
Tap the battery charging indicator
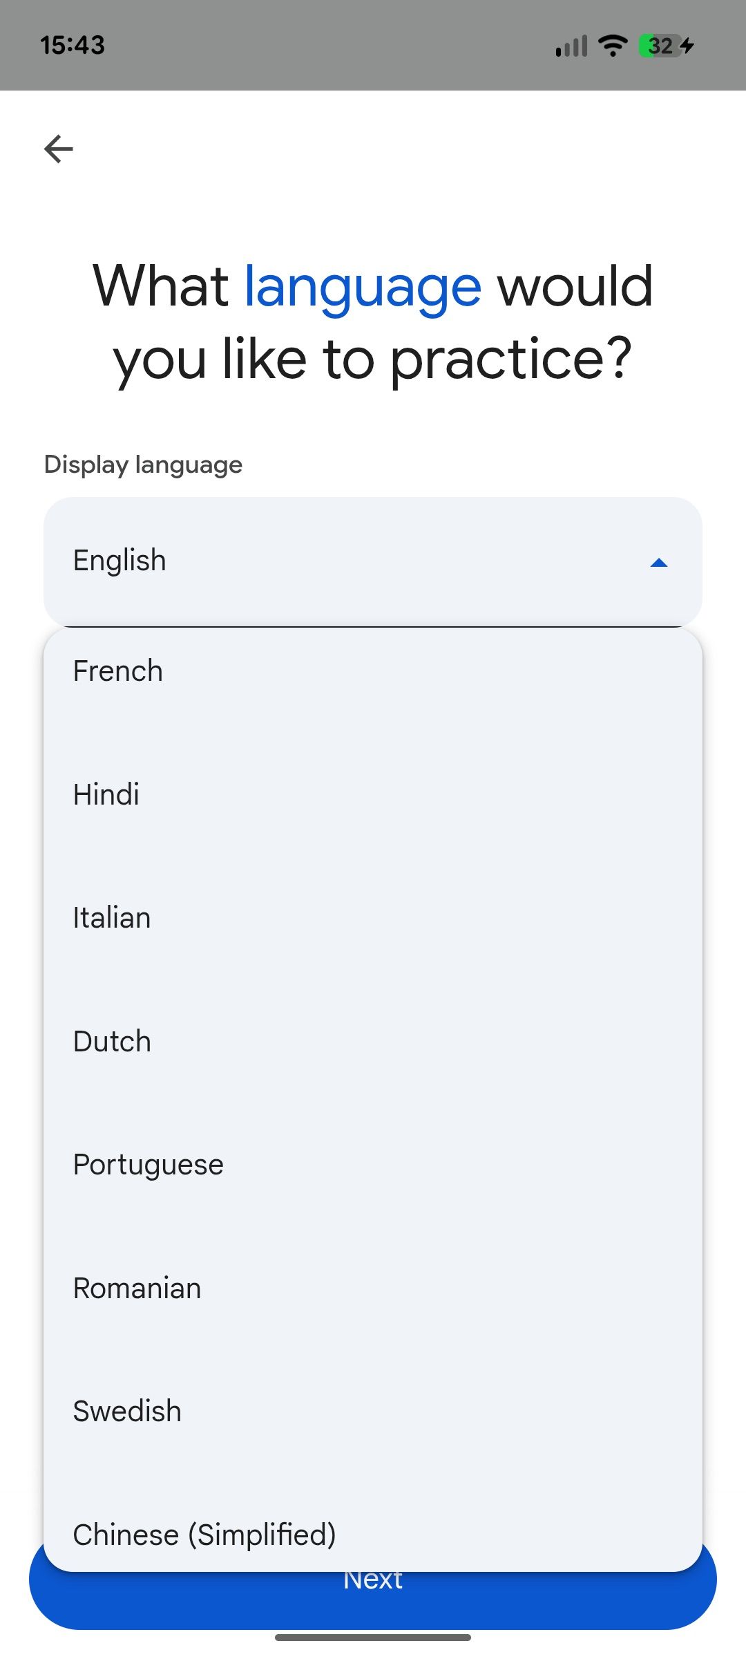(x=666, y=46)
